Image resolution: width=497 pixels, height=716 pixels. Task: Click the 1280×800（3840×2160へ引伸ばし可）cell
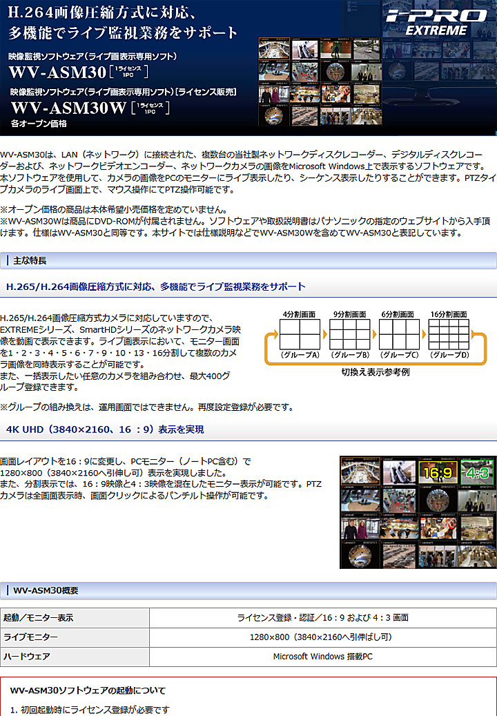pos(322,637)
